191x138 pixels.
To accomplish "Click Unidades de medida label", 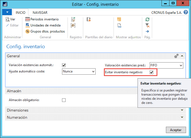I will pos(45,25).
